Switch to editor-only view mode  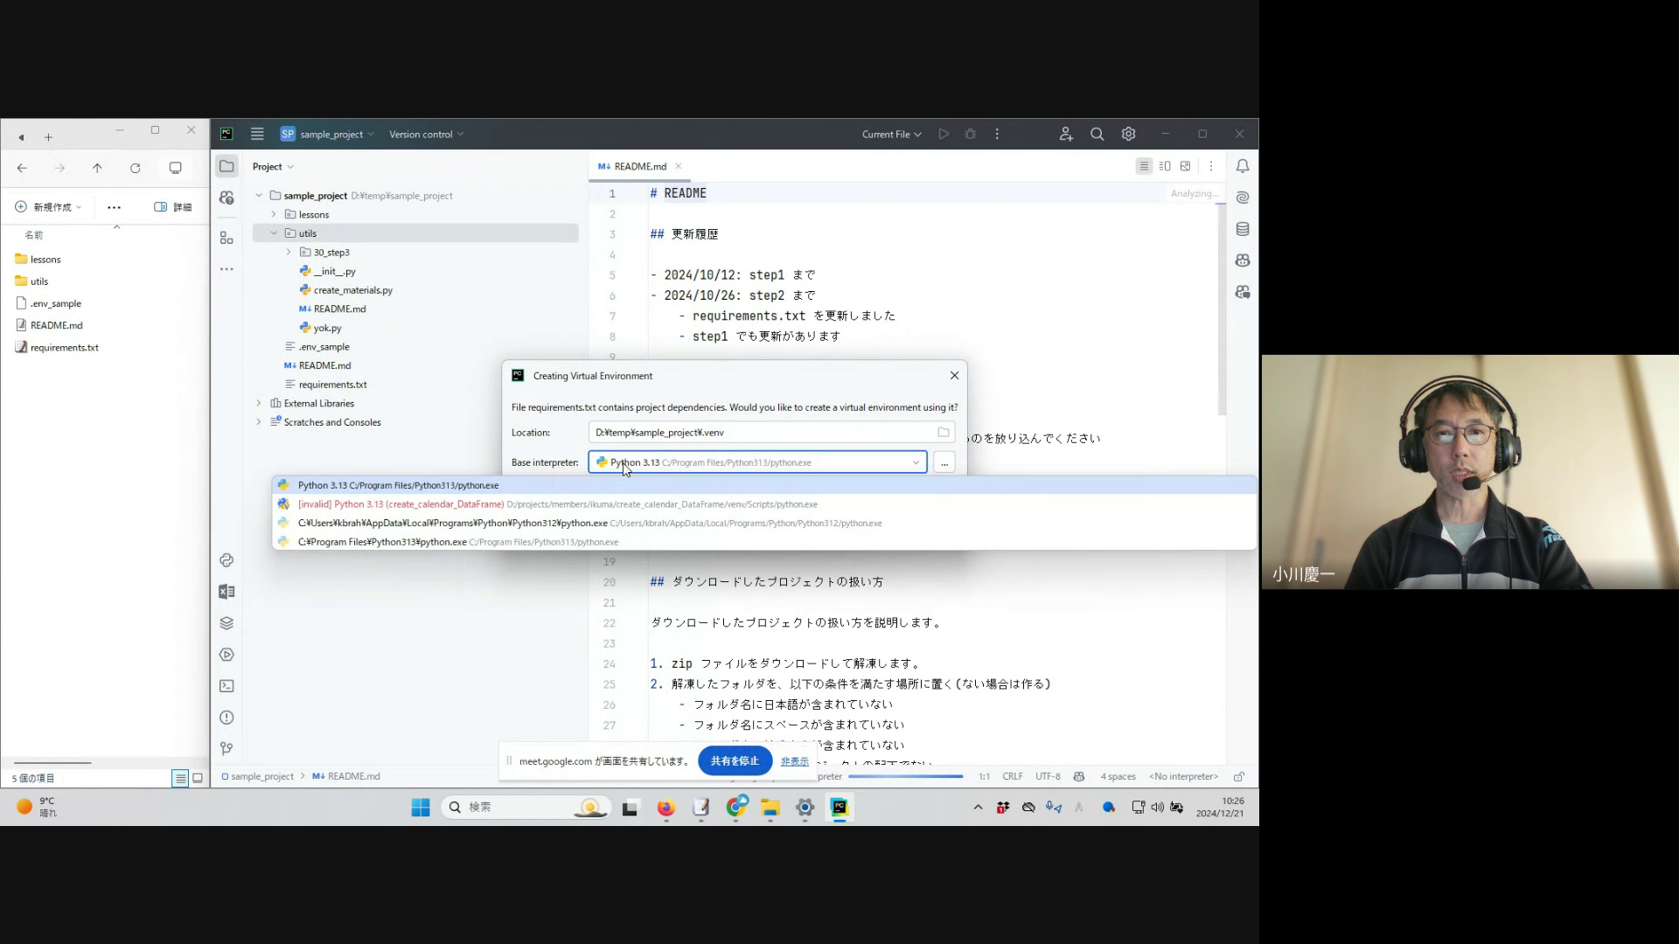coord(1144,166)
